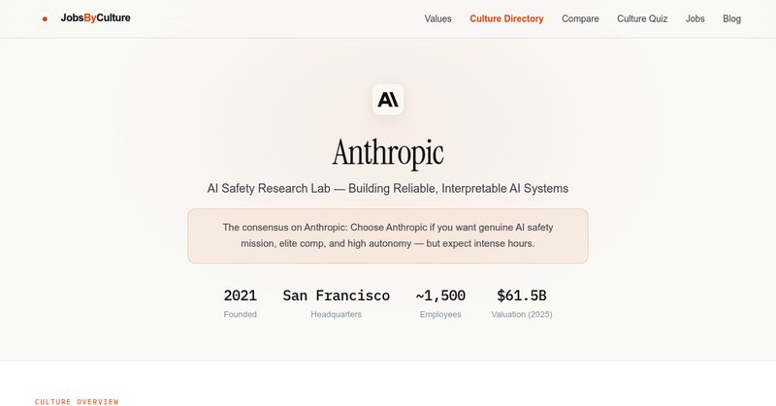The image size is (776, 406).
Task: Select Culture Directory in the navigation
Action: [x=506, y=18]
